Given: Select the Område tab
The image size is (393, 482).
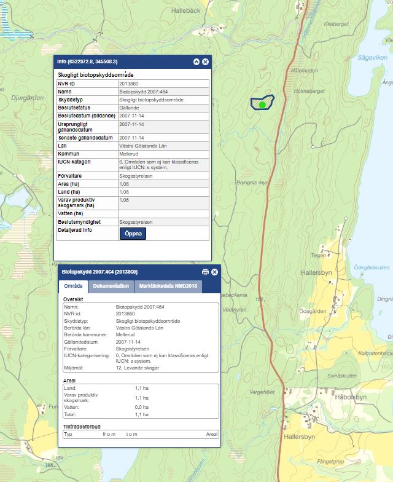Looking at the screenshot, I should (x=74, y=286).
